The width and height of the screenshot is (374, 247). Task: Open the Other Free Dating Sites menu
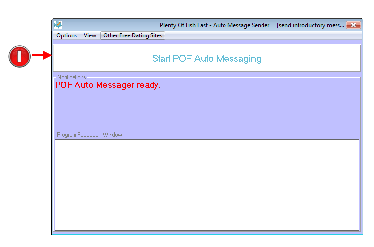click(x=133, y=35)
